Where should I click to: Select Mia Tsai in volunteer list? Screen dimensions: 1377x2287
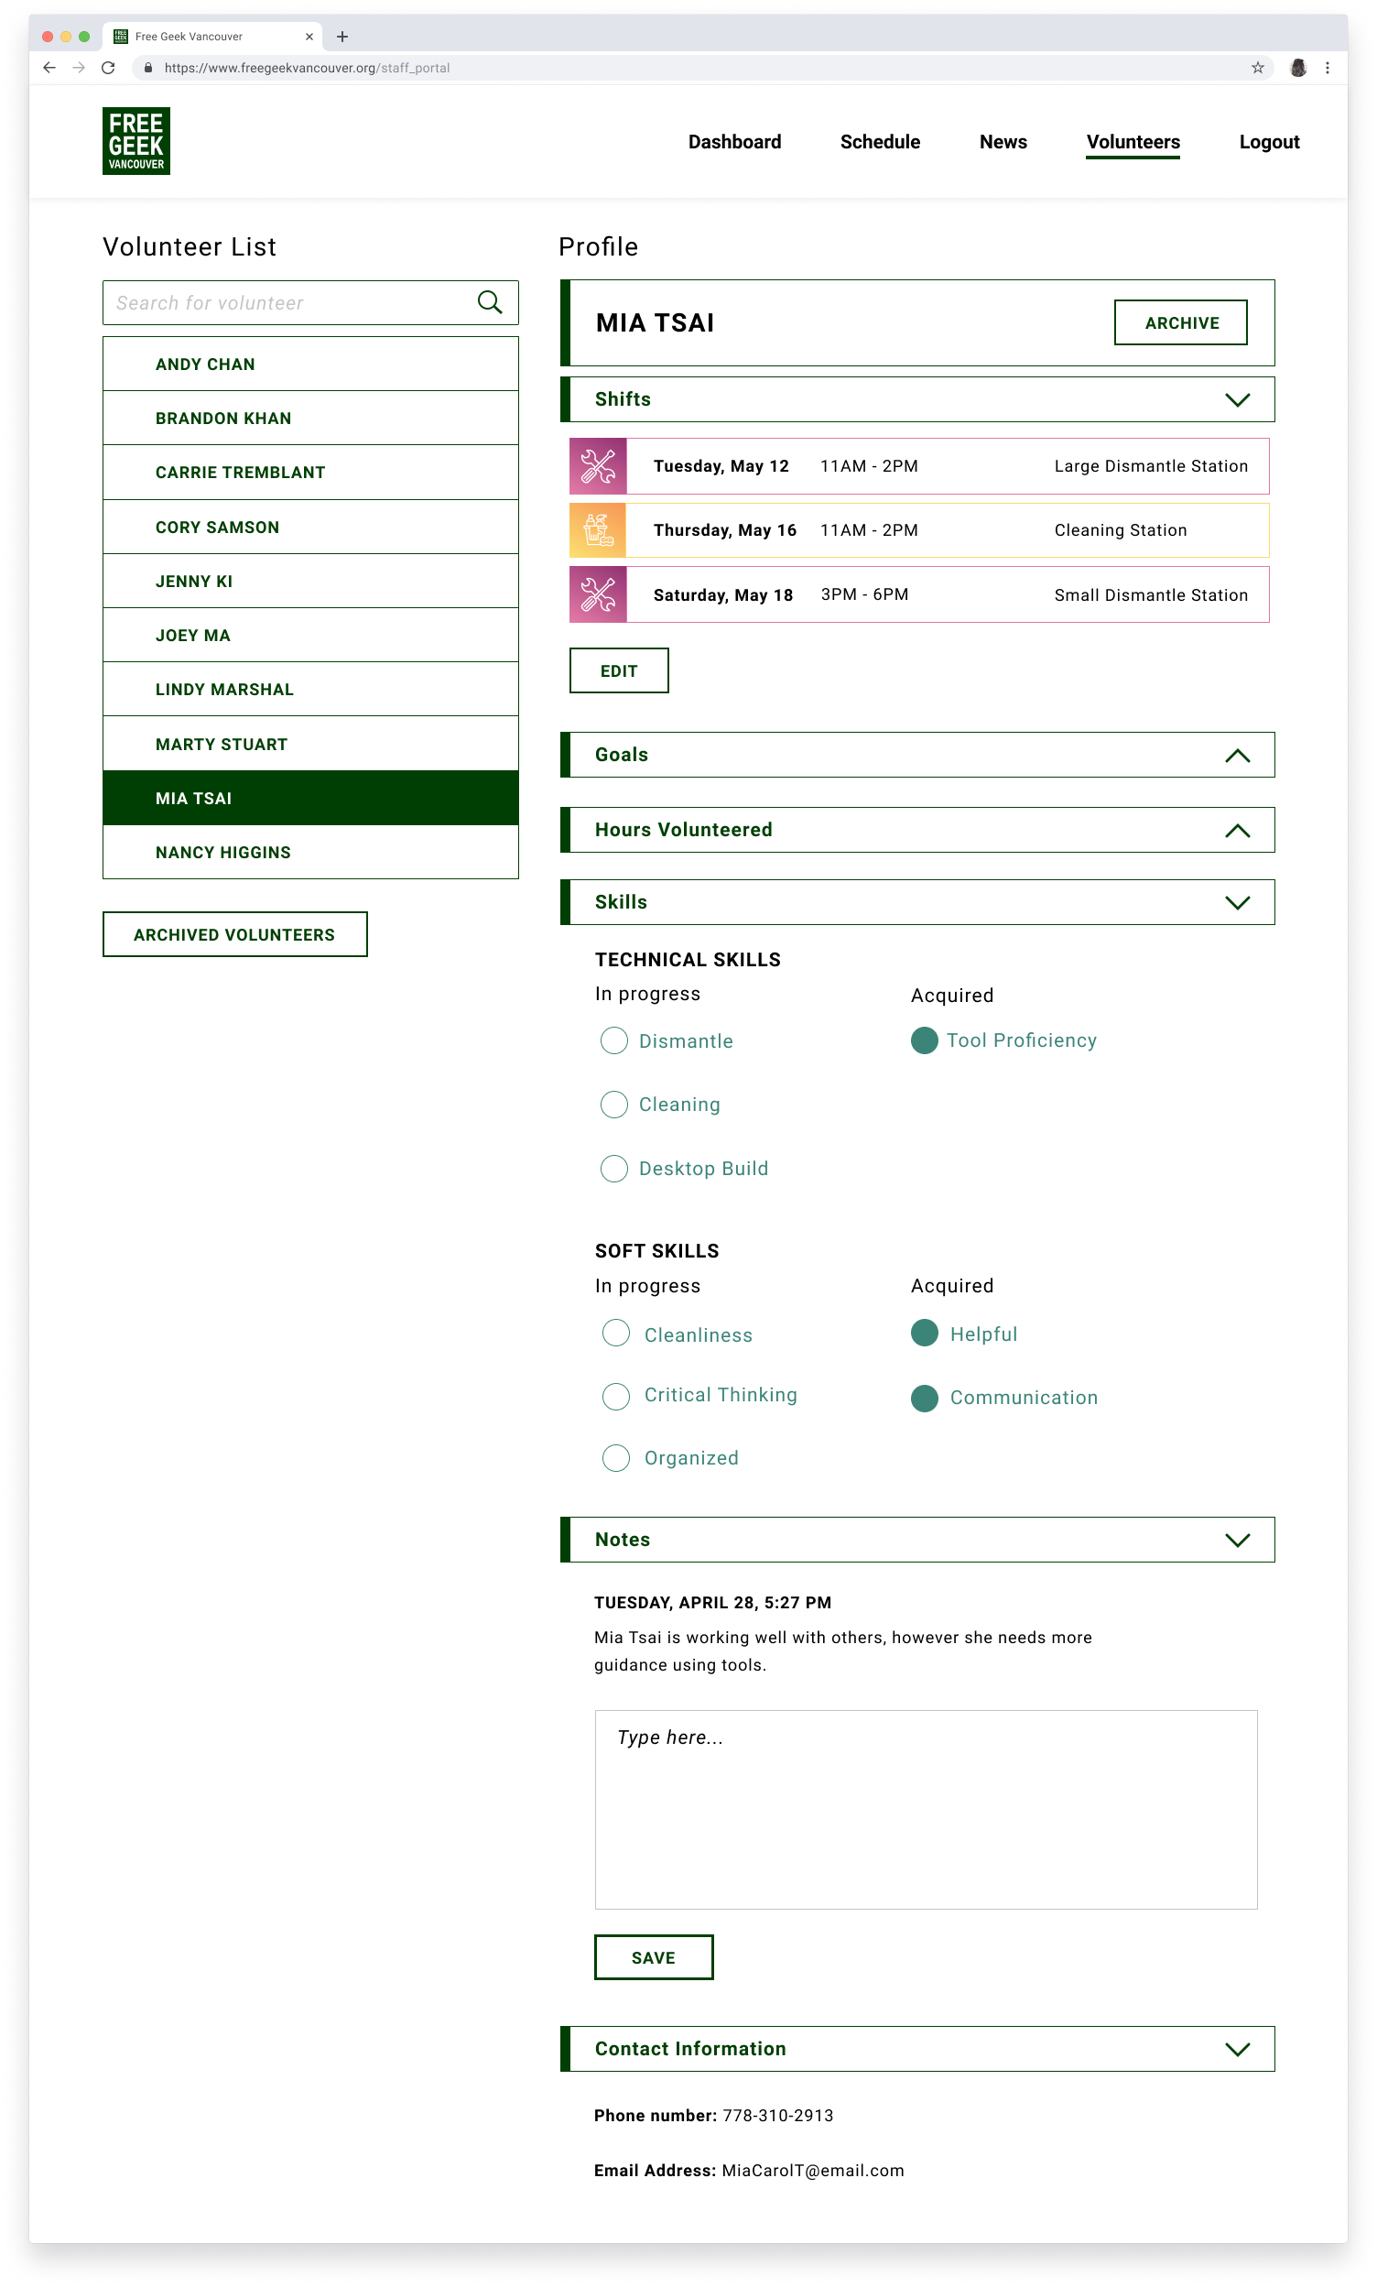coord(311,799)
